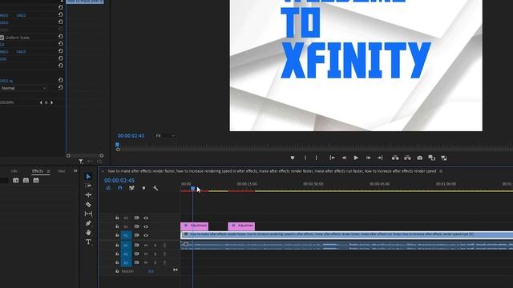Open the sequence panel menu icon

441,171
